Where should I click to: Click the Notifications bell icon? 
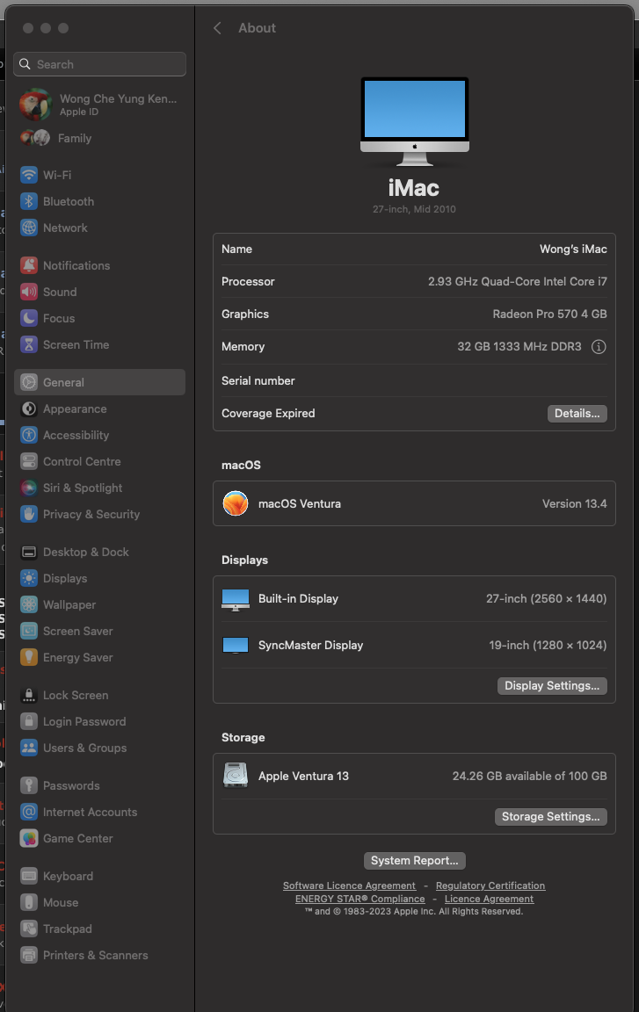pyautogui.click(x=28, y=265)
